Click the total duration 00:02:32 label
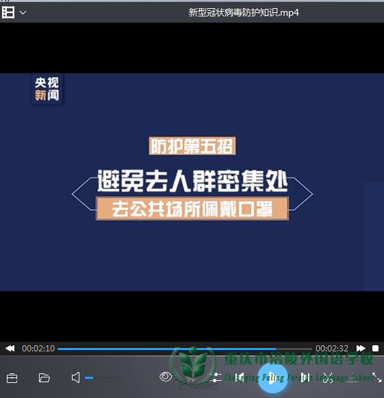Viewport: 384px width, 398px height. [x=332, y=349]
